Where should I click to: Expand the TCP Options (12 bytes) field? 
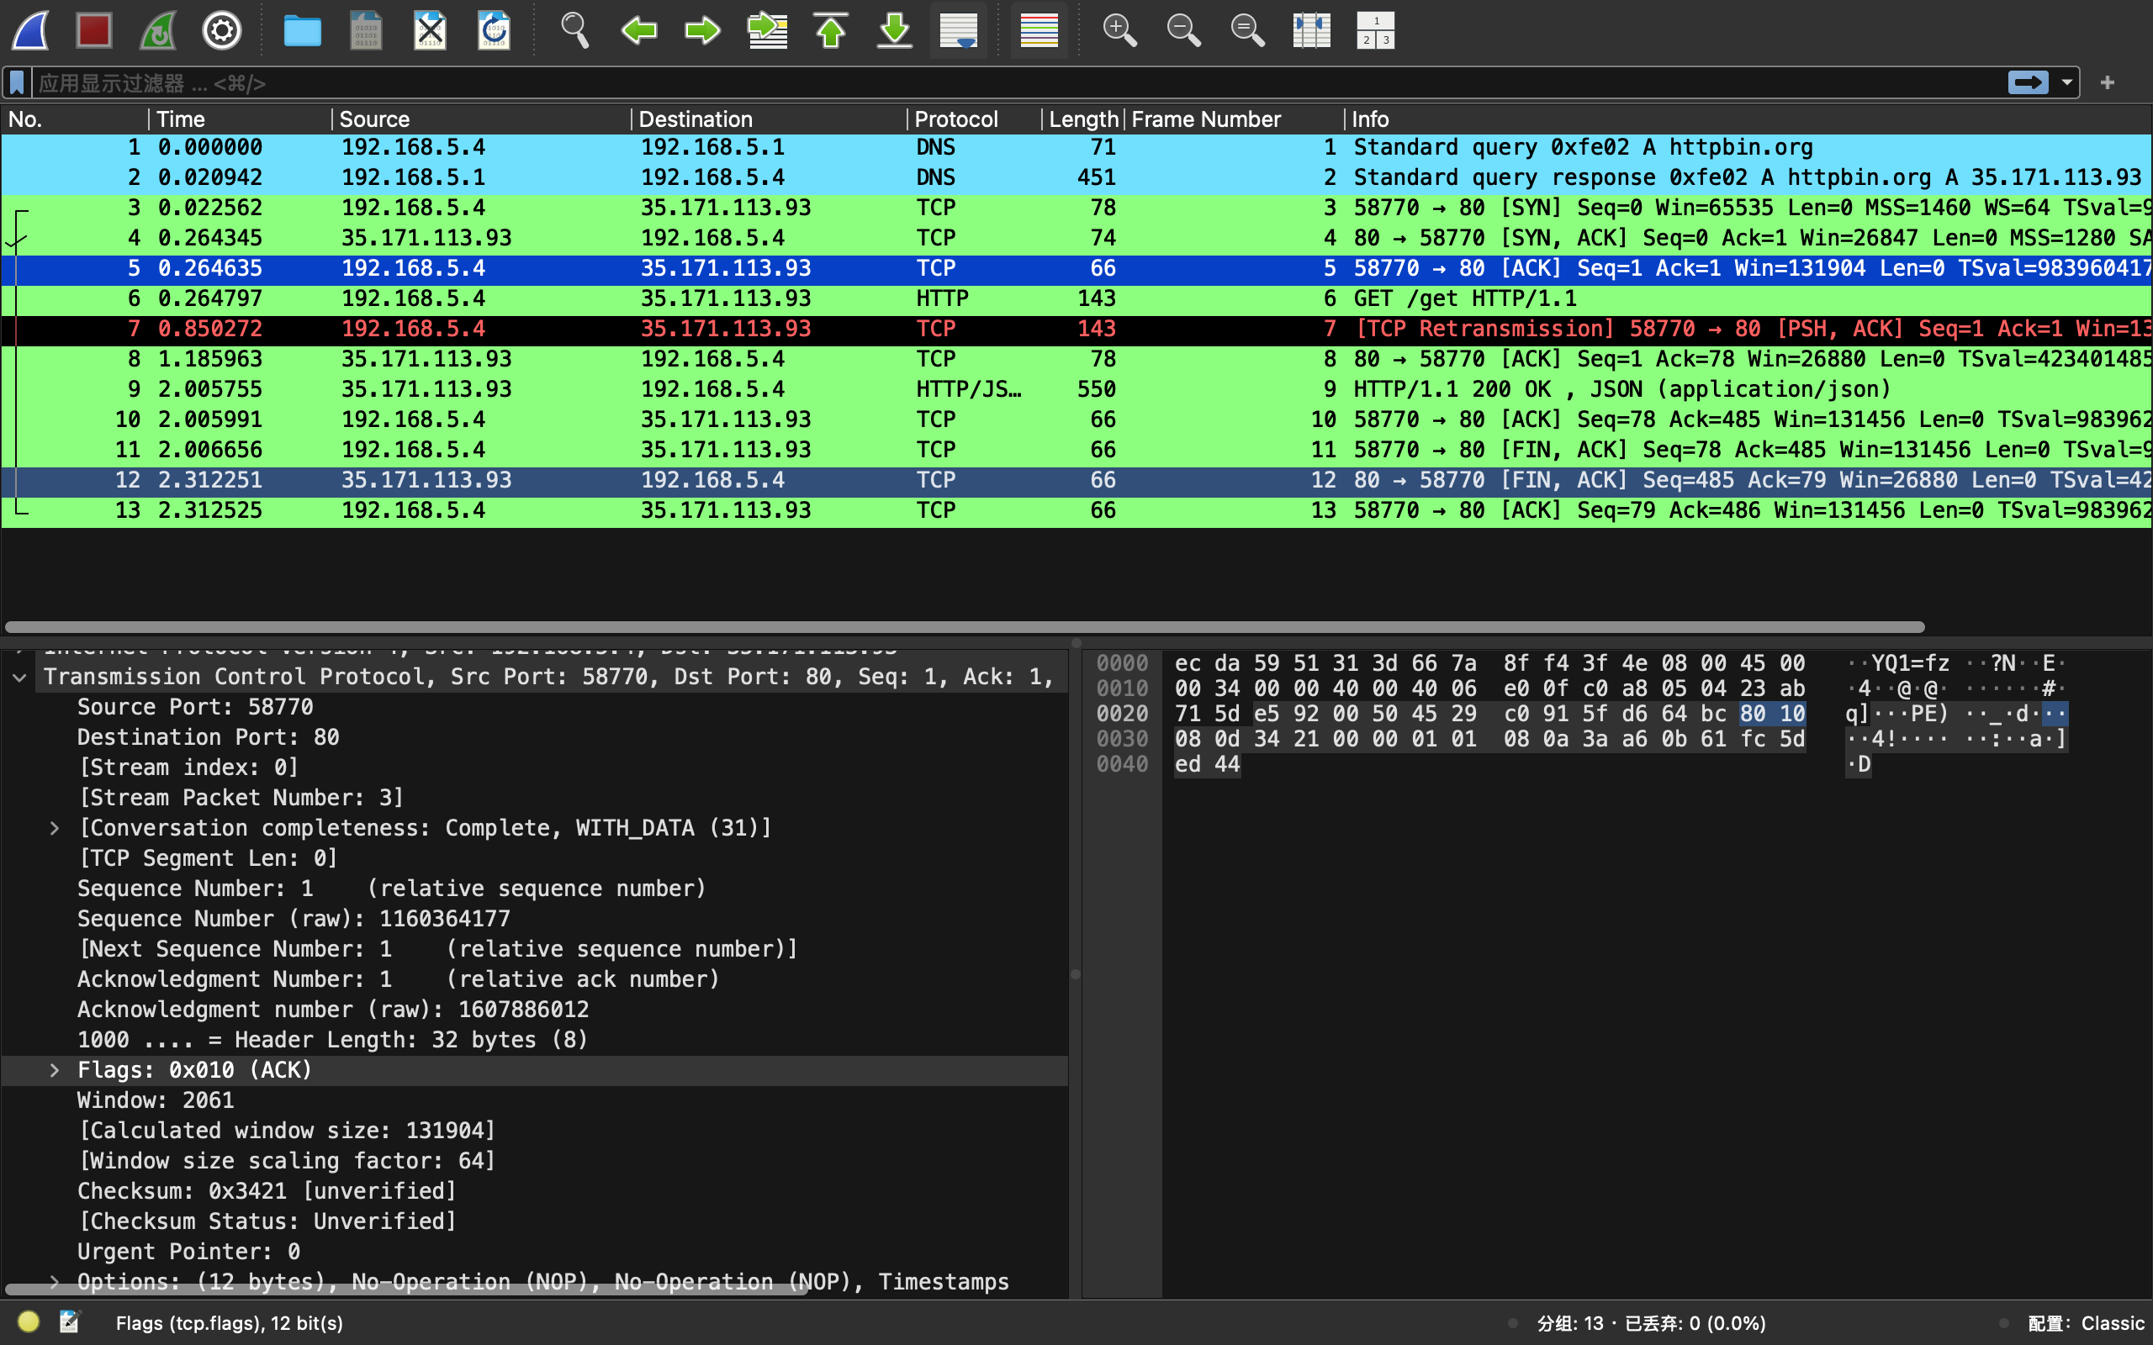[55, 1282]
